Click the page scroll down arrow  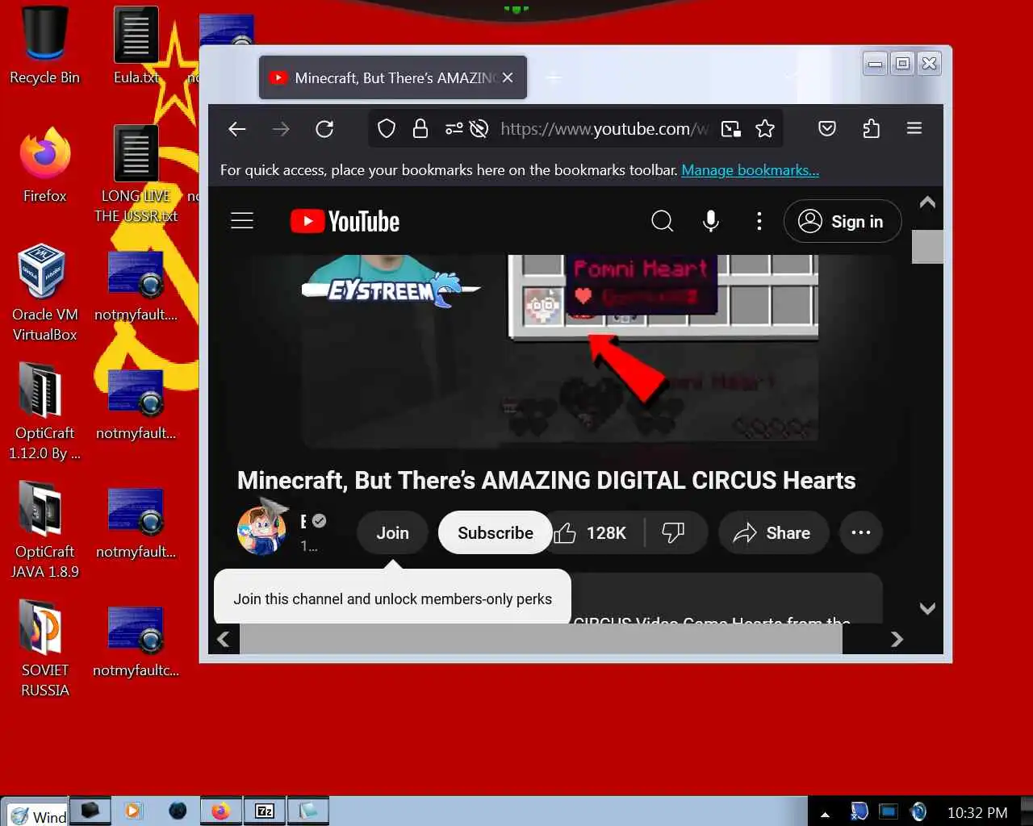[x=927, y=609]
